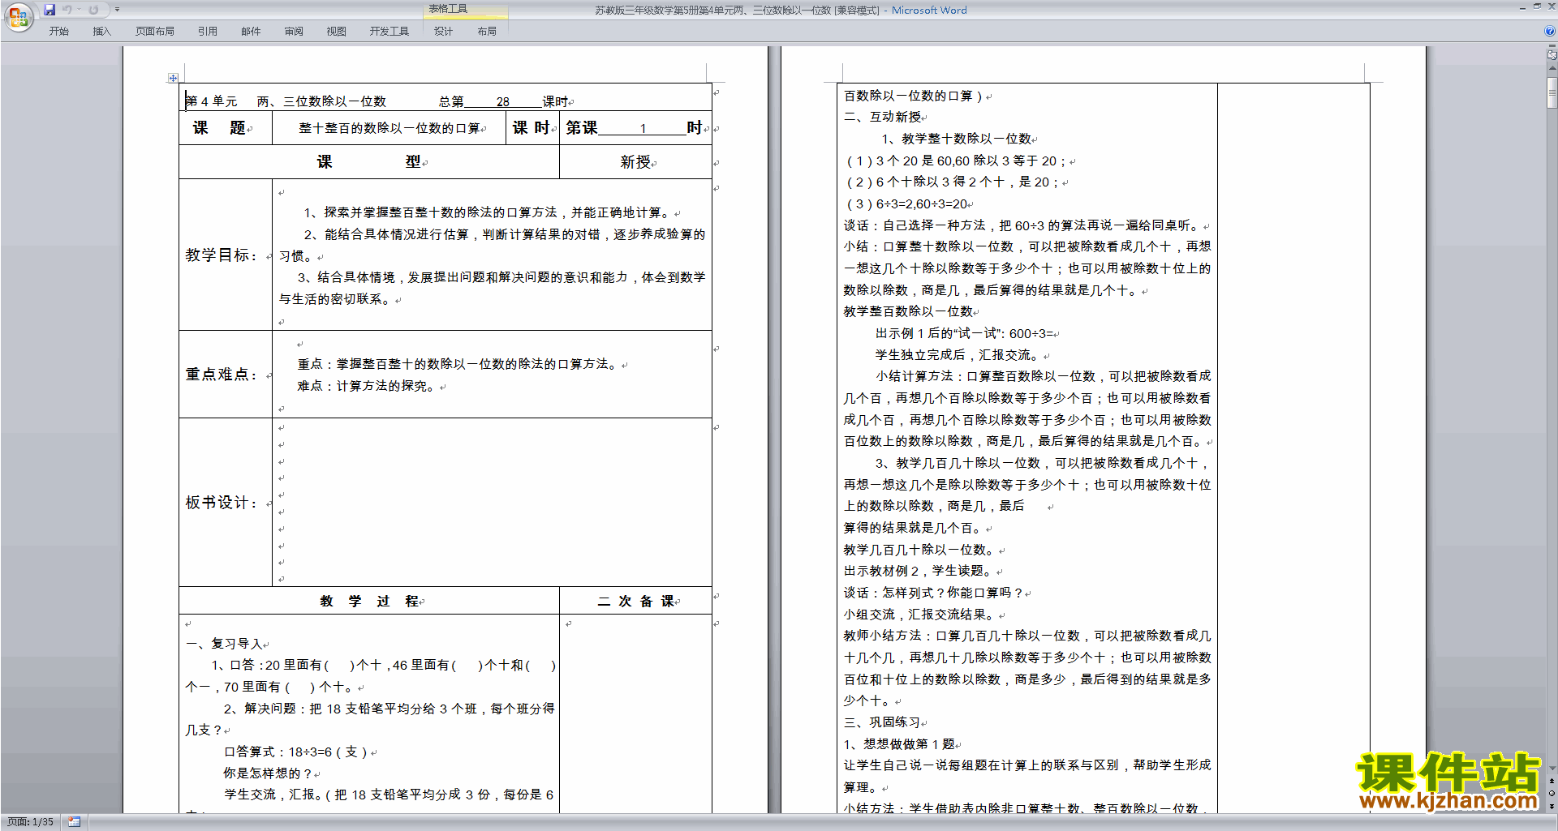Viewport: 1558px width, 831px height.
Task: Click vertical scrollbar down arrow
Action: click(x=1552, y=768)
